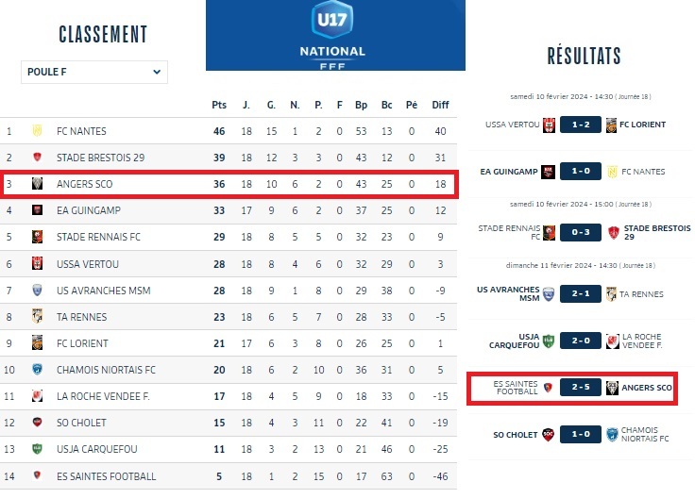695x499 pixels.
Task: Click the USJA Carquefou crest in standings
Action: click(38, 449)
